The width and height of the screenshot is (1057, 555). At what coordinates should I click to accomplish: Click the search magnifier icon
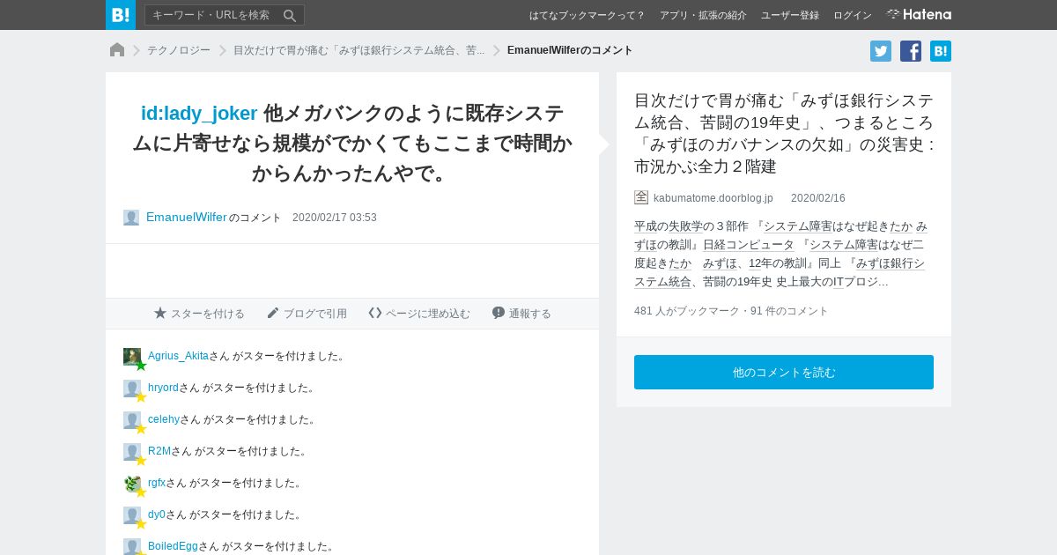coord(289,15)
